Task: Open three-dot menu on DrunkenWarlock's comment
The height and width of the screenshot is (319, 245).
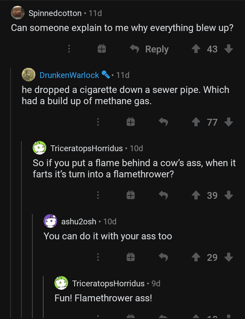Action: click(x=98, y=122)
